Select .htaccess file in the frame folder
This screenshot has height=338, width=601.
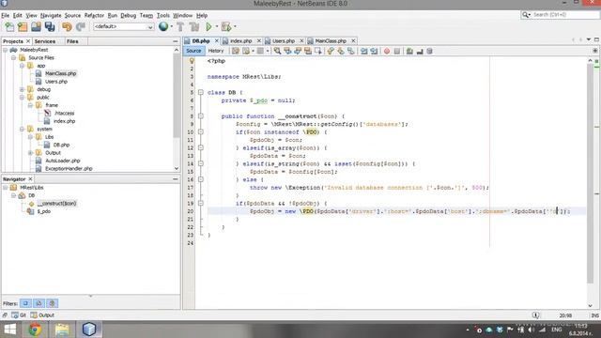64,114
